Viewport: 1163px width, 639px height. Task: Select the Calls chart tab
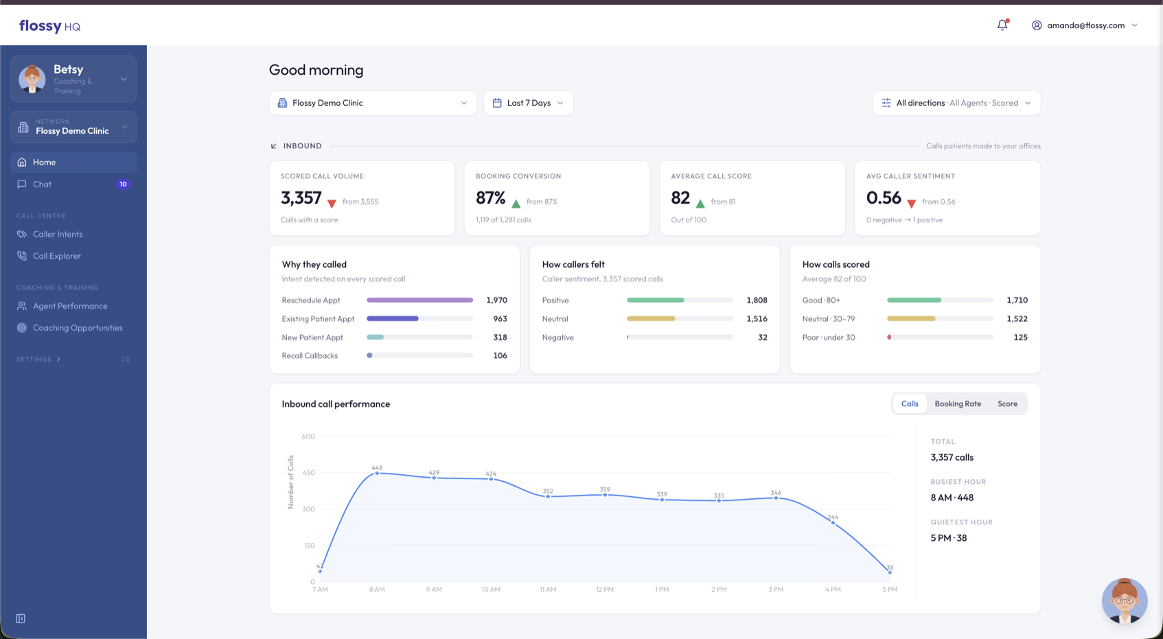(910, 404)
